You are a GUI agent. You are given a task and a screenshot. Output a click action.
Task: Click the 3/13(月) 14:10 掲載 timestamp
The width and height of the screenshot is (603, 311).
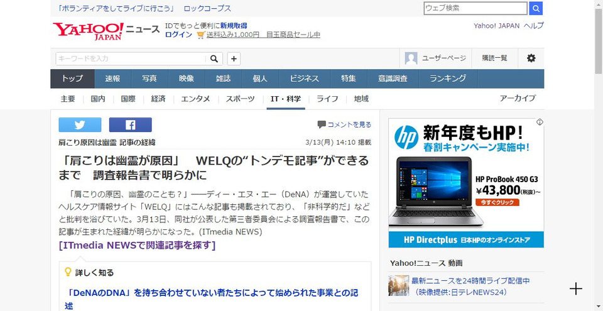coord(339,143)
